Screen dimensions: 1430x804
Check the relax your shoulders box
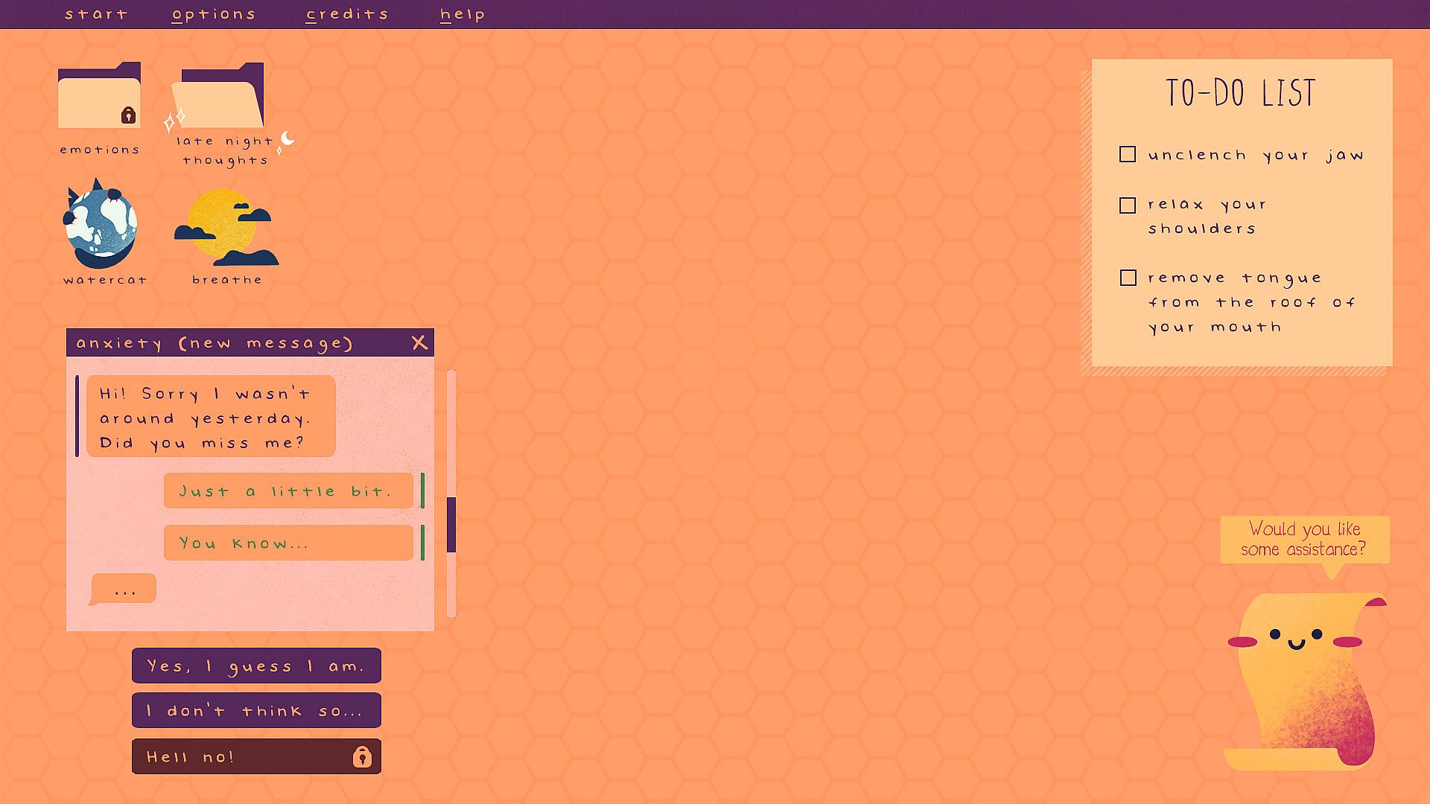point(1128,205)
